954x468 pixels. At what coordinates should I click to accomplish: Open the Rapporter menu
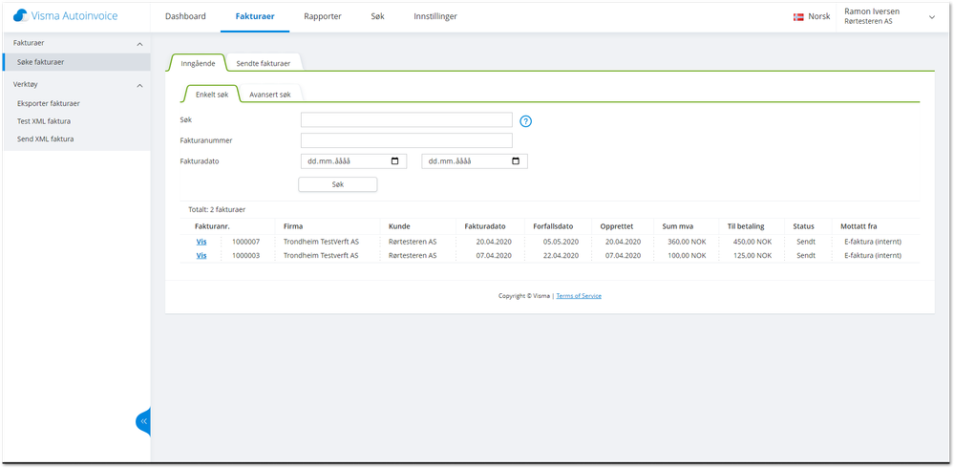[x=323, y=16]
